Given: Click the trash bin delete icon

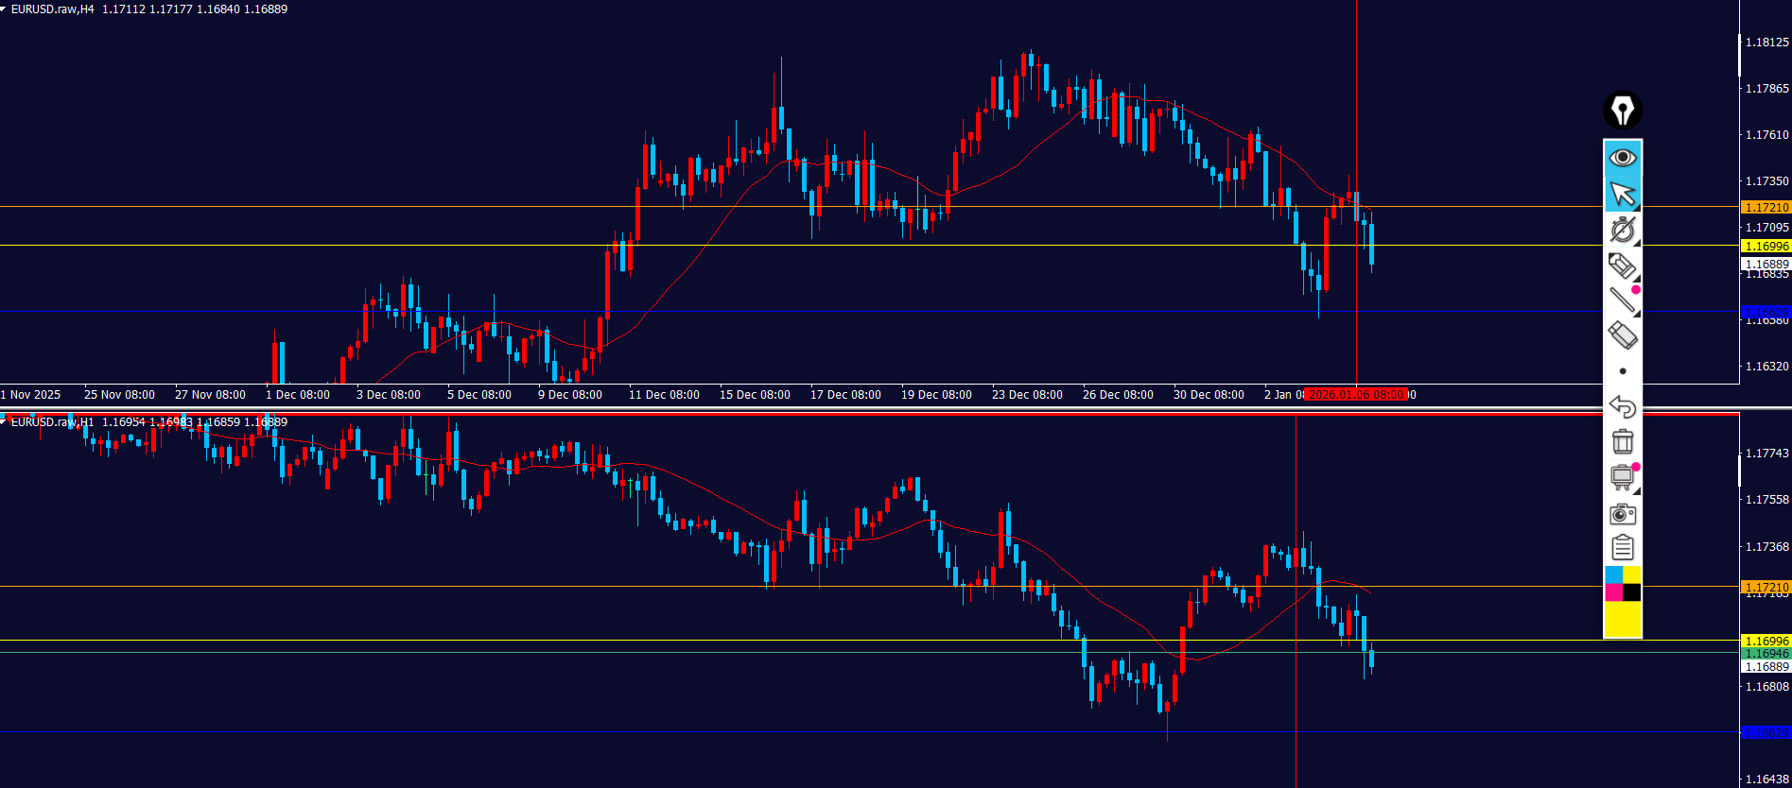Looking at the screenshot, I should point(1623,441).
